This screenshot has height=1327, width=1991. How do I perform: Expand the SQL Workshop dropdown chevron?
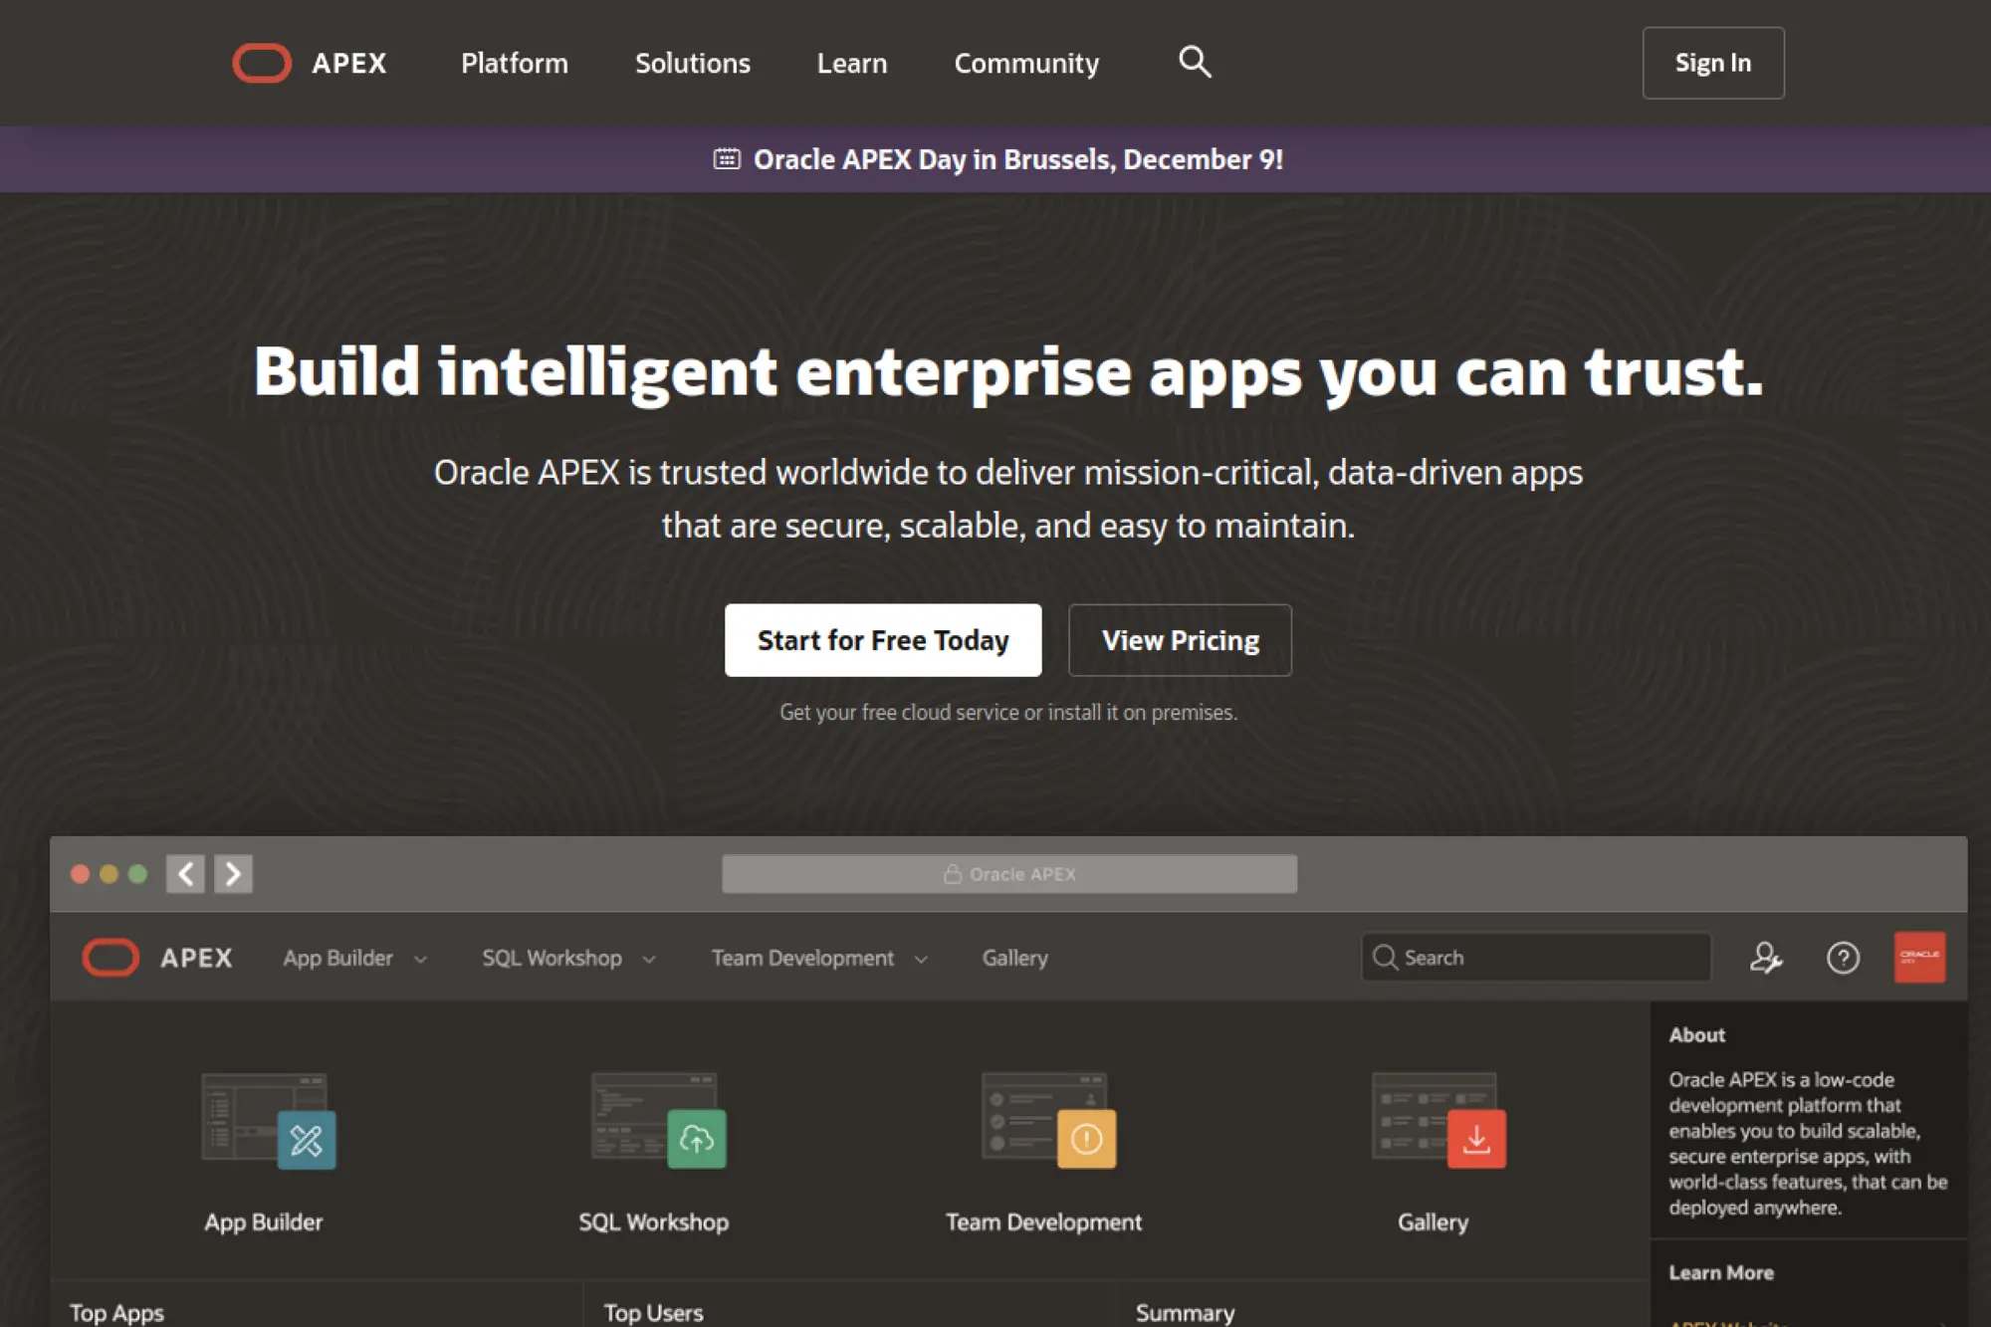pyautogui.click(x=648, y=958)
